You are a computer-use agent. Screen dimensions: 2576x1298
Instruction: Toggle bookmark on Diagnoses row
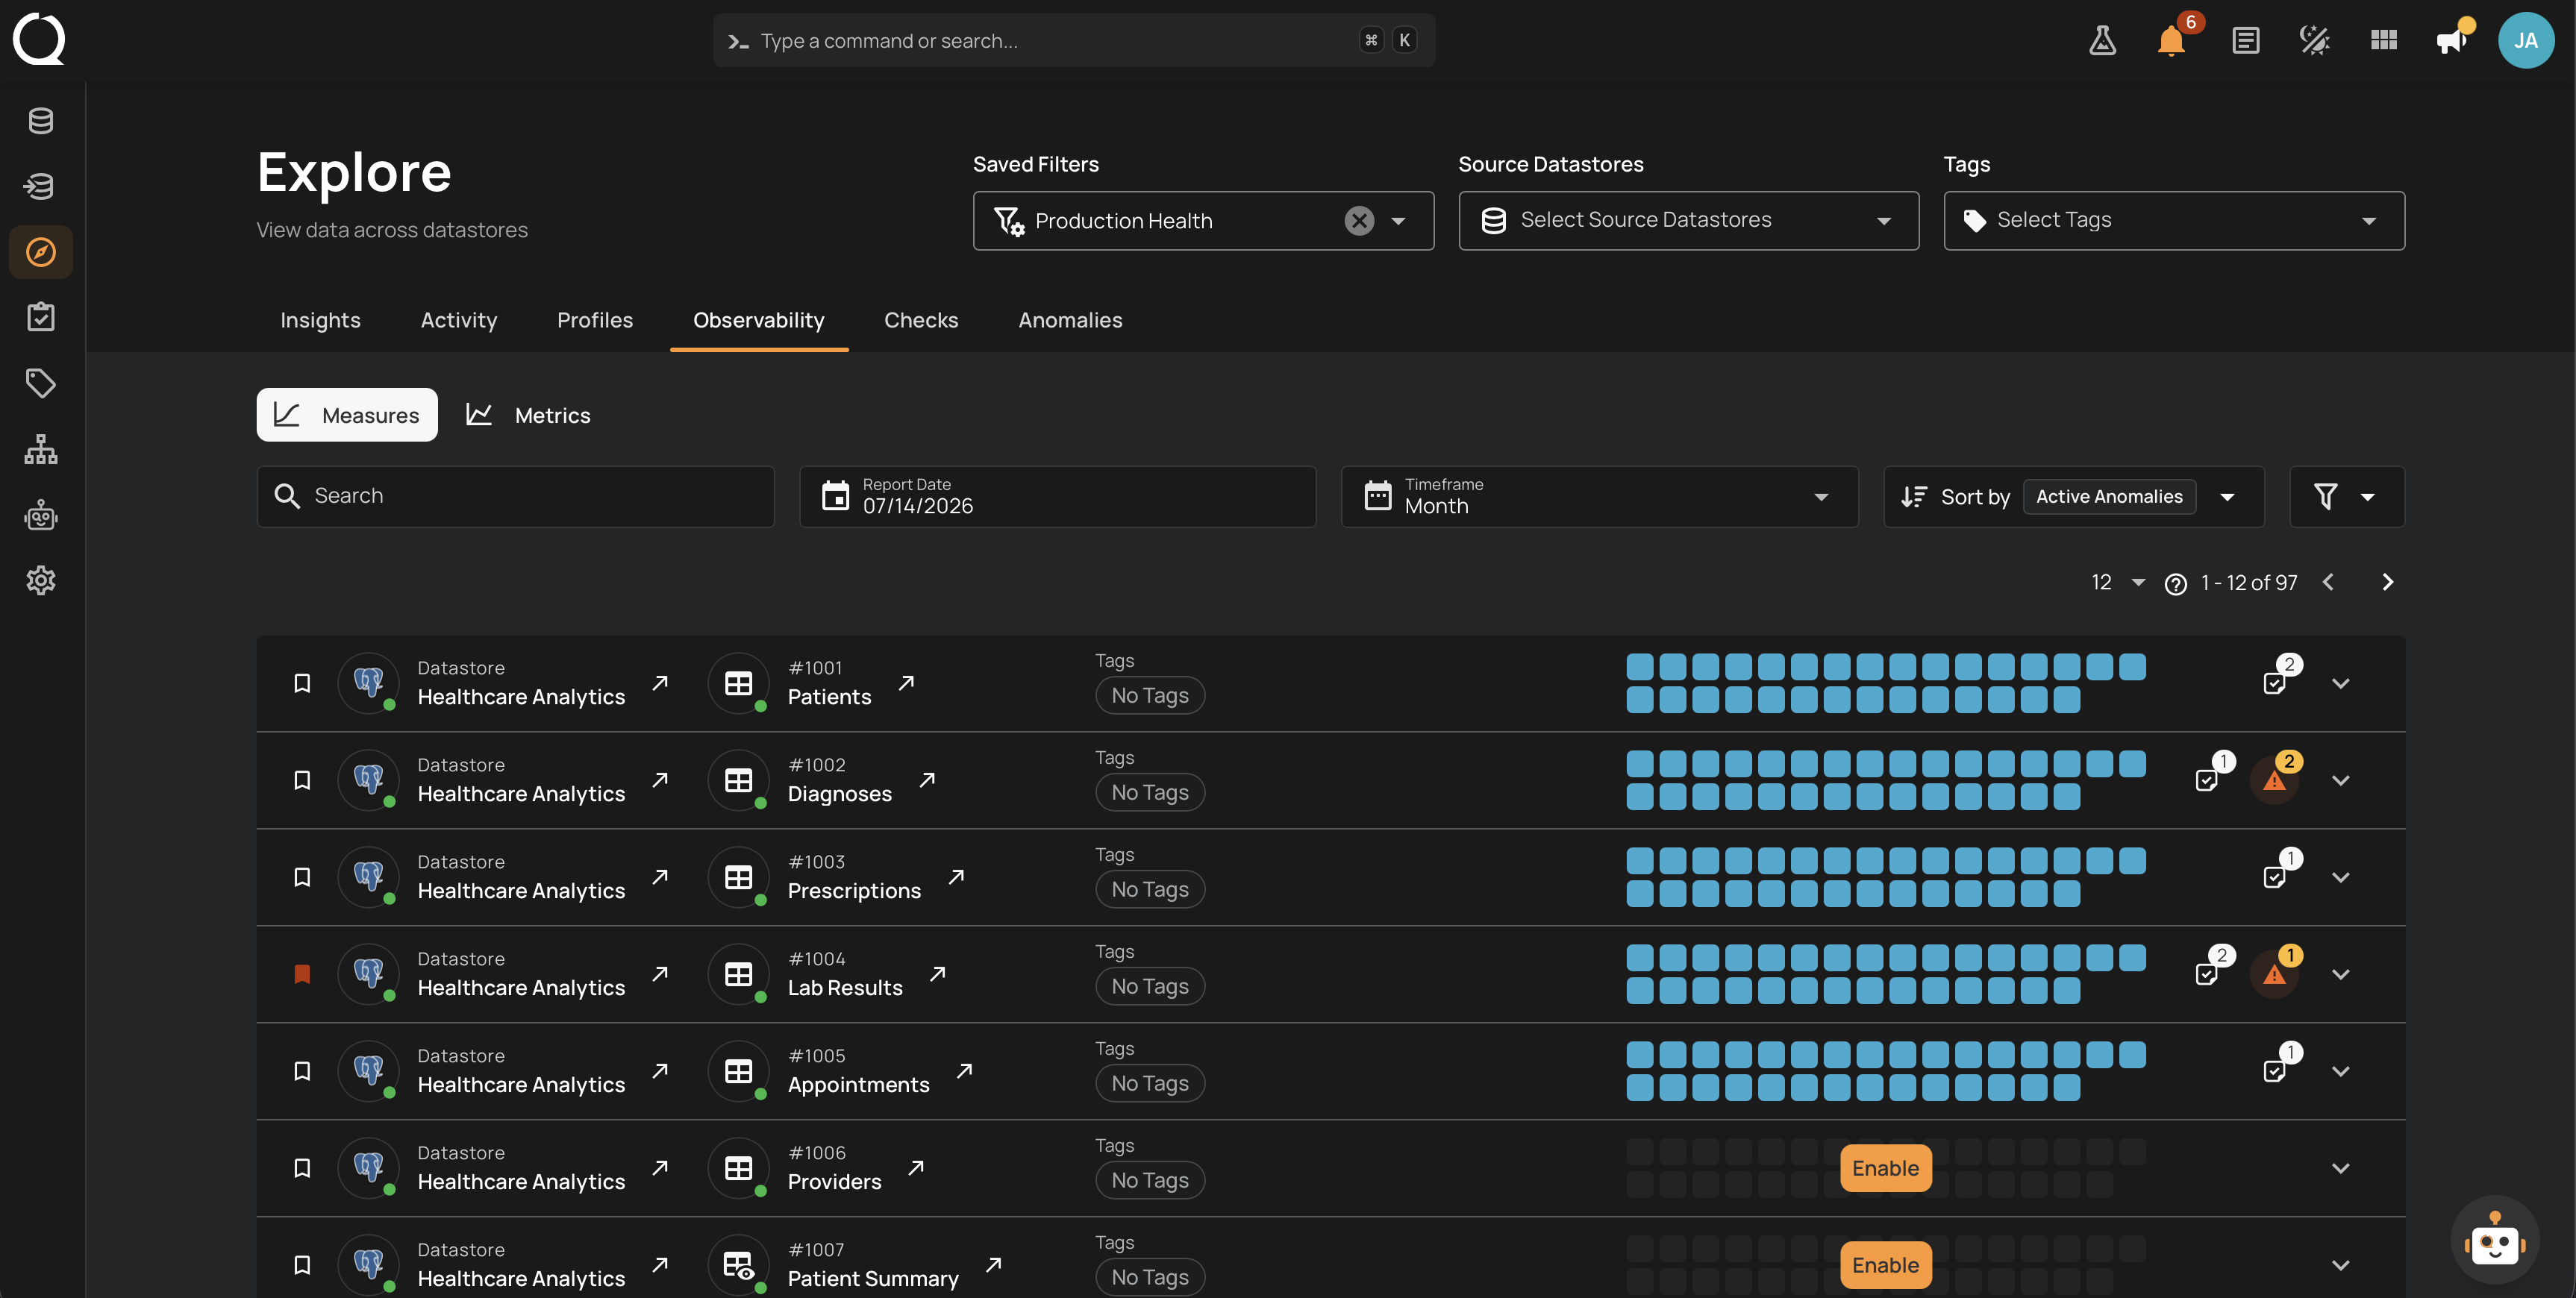click(301, 780)
